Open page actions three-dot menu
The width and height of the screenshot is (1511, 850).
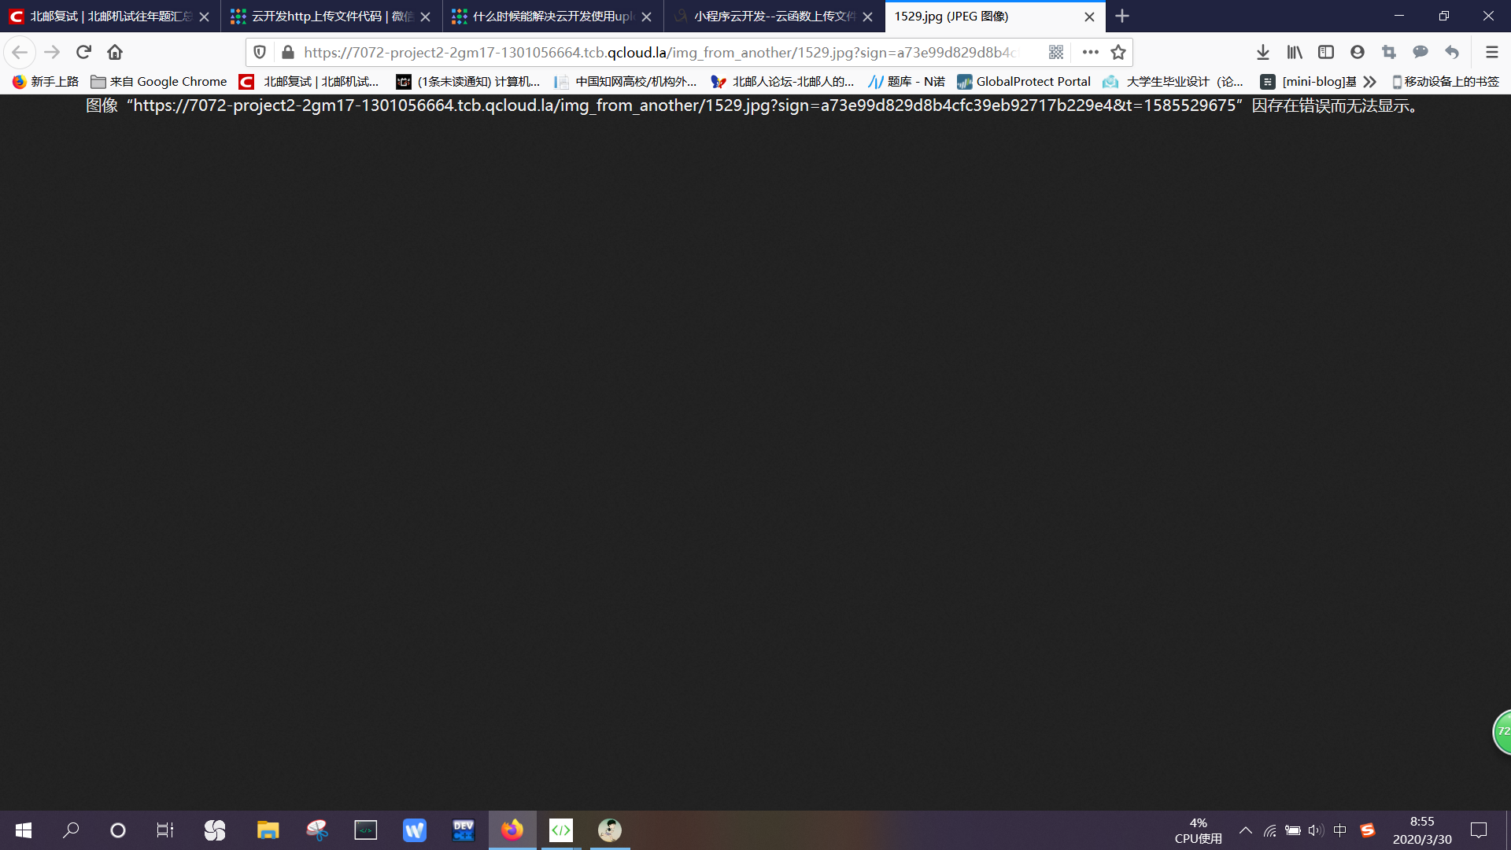[x=1090, y=52]
